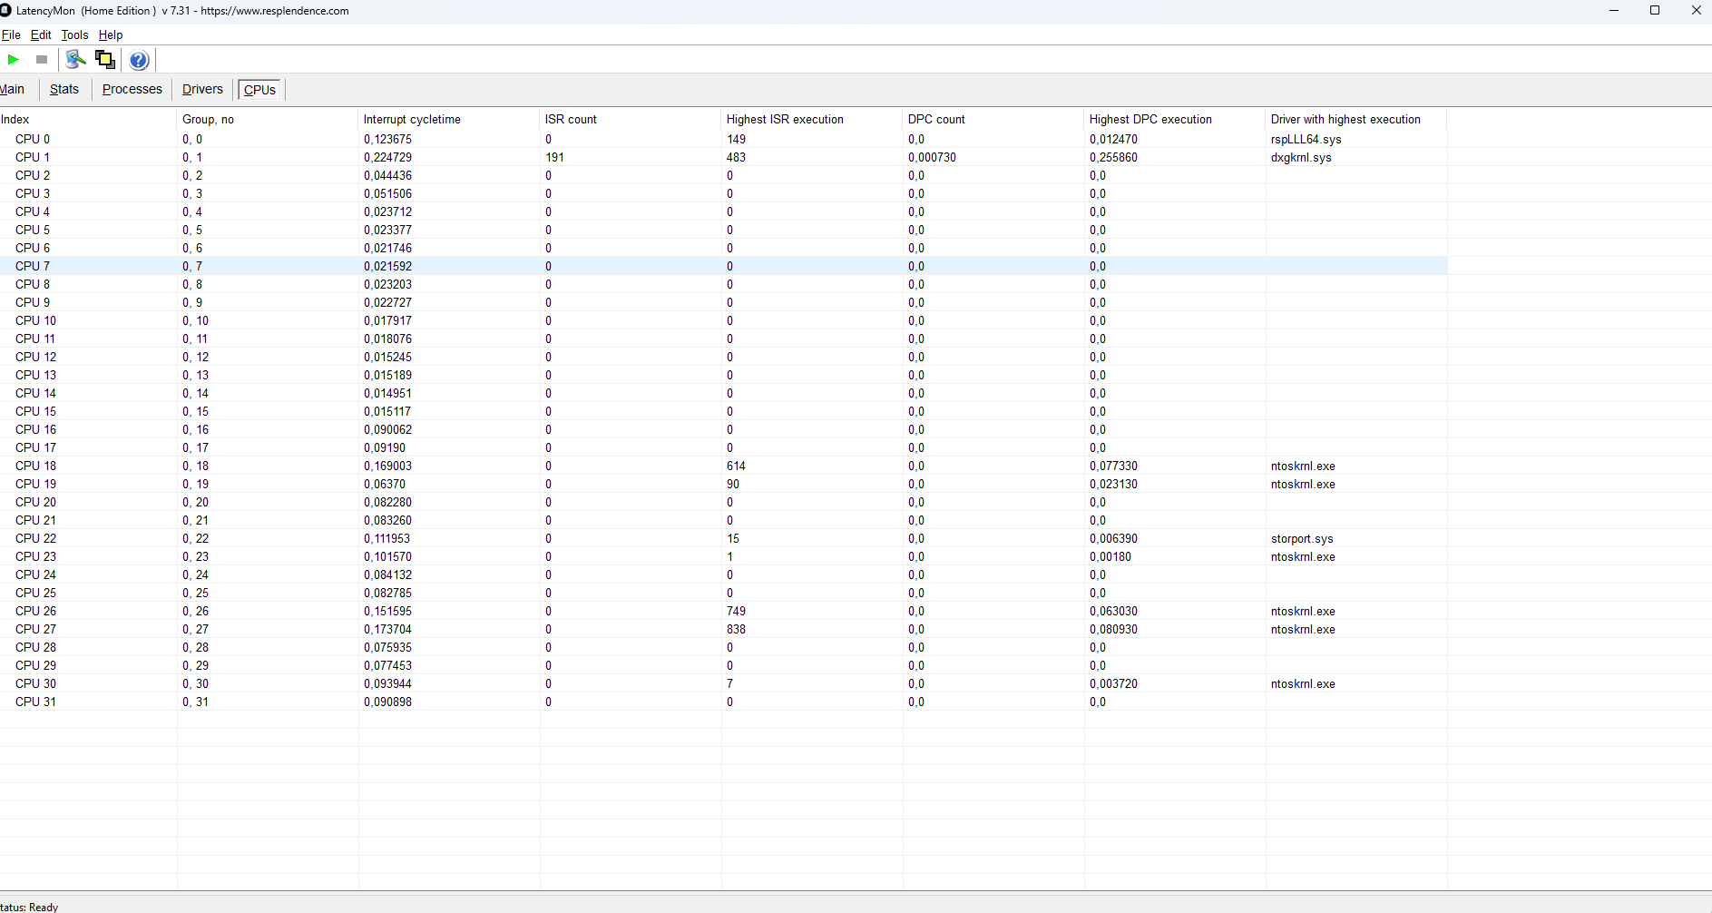
Task: Select the highlighted CPU 7 row
Action: (x=723, y=266)
